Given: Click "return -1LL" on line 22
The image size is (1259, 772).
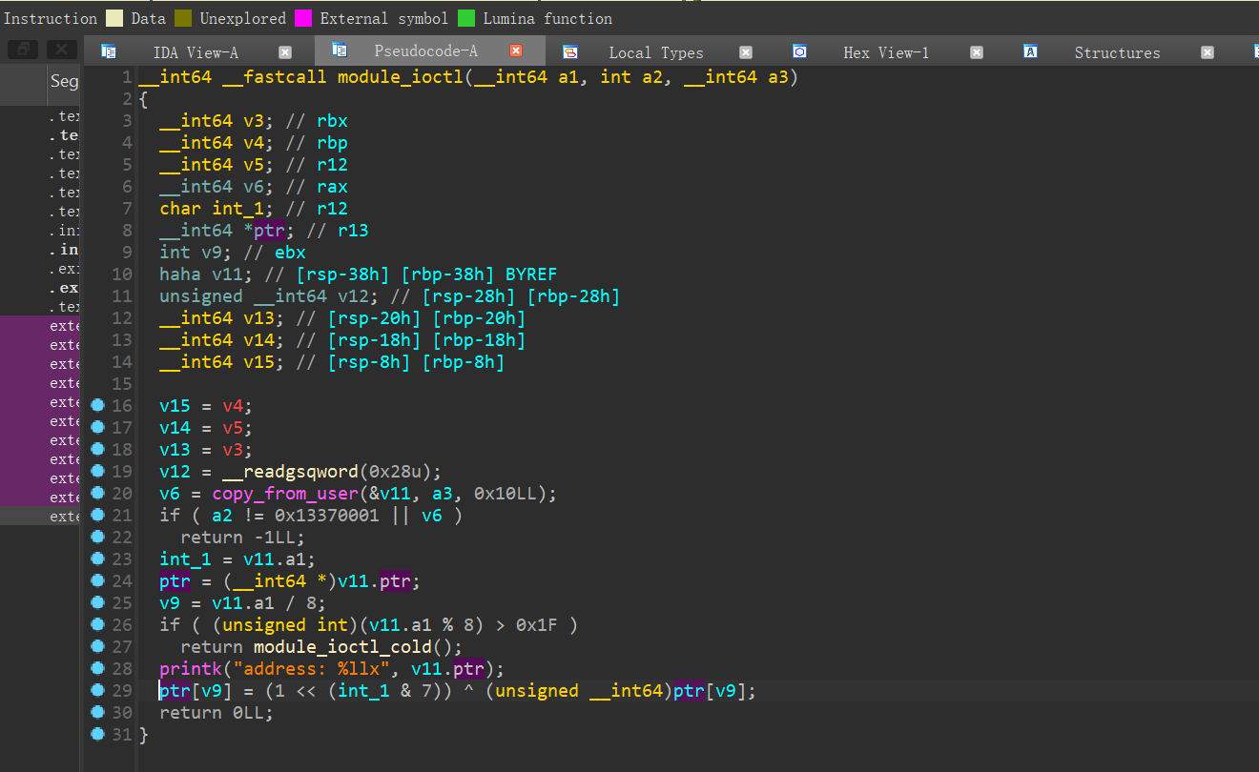Looking at the screenshot, I should pos(237,538).
